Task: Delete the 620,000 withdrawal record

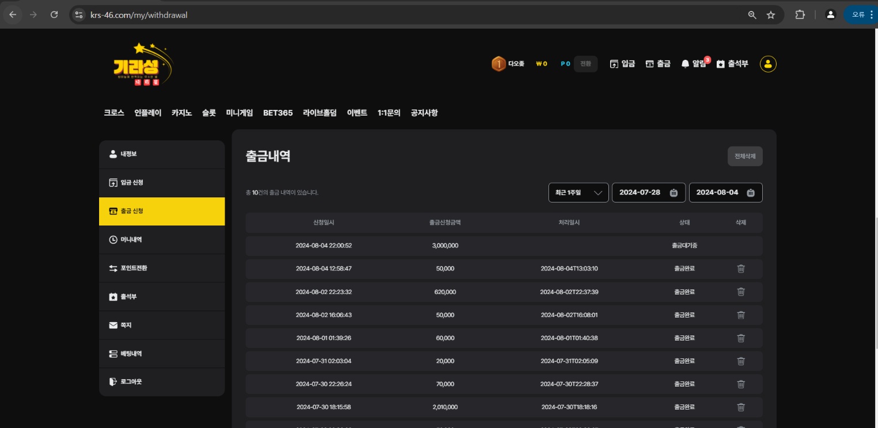Action: 741,292
